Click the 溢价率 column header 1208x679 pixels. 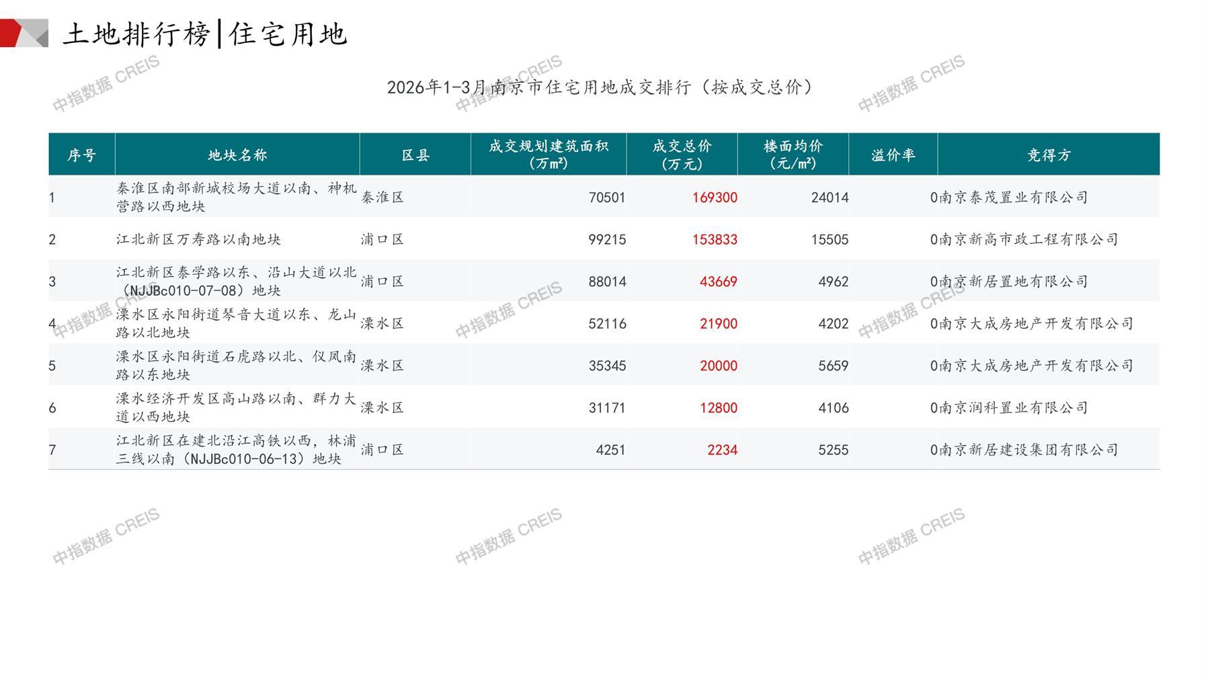click(x=893, y=155)
